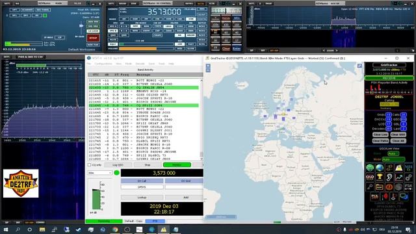This screenshot has height=234, width=416.
Task: Toggle LO LOCK in SDRuno Main panel
Action: coord(93,31)
